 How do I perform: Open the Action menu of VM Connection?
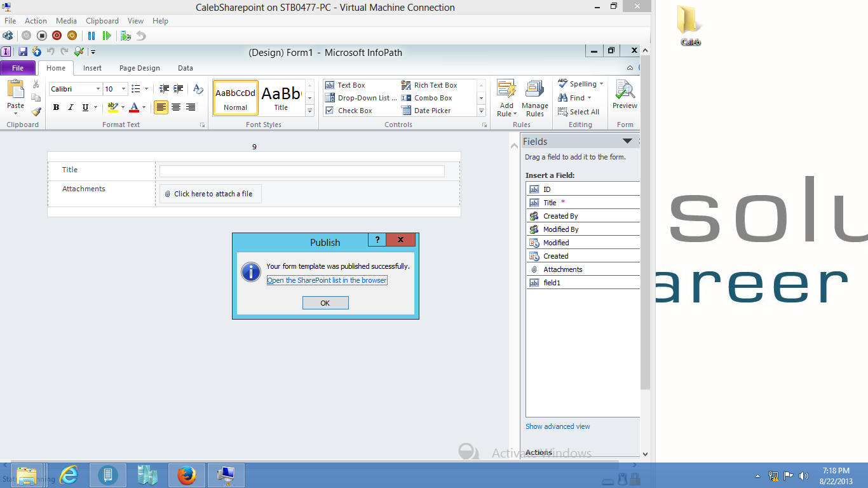[x=36, y=21]
